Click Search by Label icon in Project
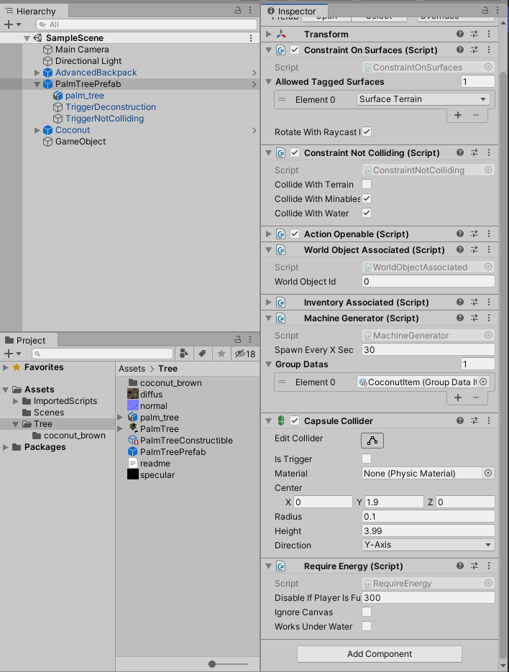Image resolution: width=509 pixels, height=672 pixels. pyautogui.click(x=203, y=354)
